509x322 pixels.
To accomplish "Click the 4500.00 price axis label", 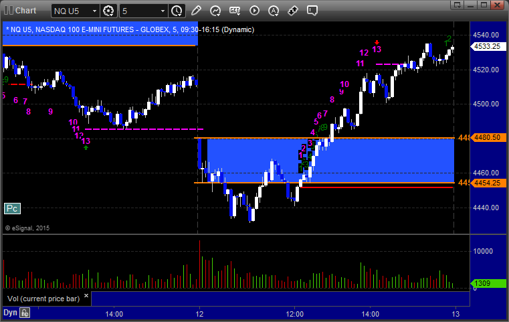I will point(486,104).
